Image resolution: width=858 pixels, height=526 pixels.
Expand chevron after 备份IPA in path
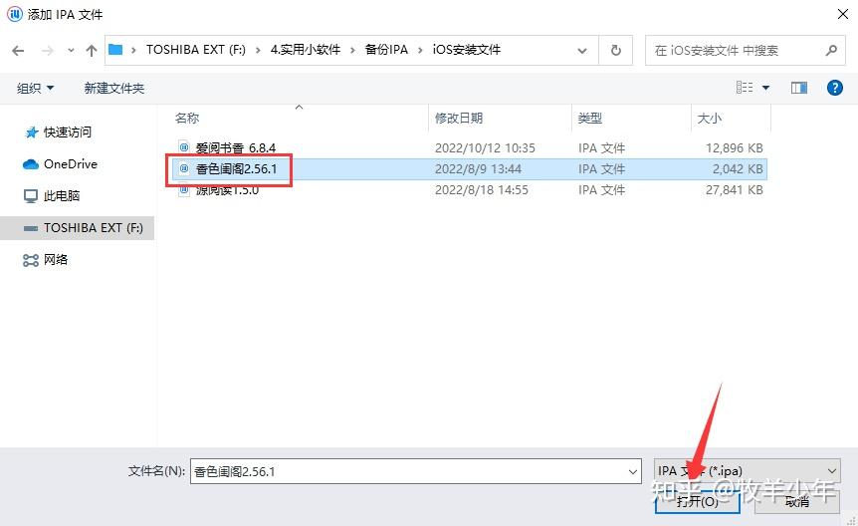point(420,51)
